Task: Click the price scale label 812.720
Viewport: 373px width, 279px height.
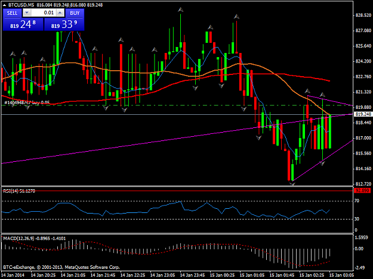Action: pyautogui.click(x=363, y=184)
